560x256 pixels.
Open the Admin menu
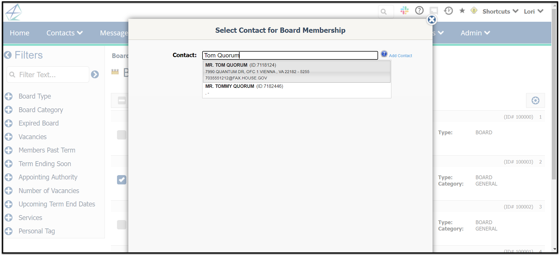pyautogui.click(x=475, y=33)
